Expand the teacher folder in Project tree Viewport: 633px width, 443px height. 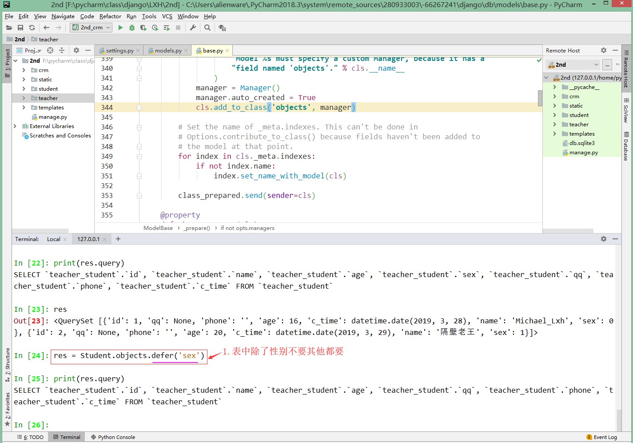[x=24, y=98]
